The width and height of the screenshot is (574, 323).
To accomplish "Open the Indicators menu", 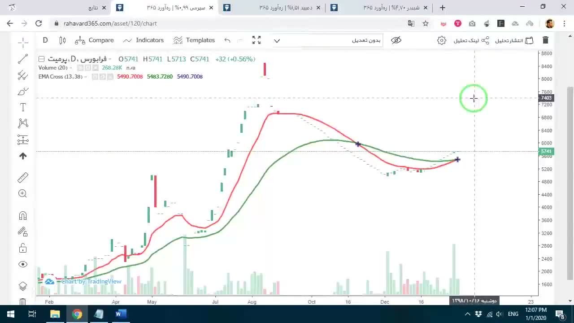I will click(x=143, y=40).
